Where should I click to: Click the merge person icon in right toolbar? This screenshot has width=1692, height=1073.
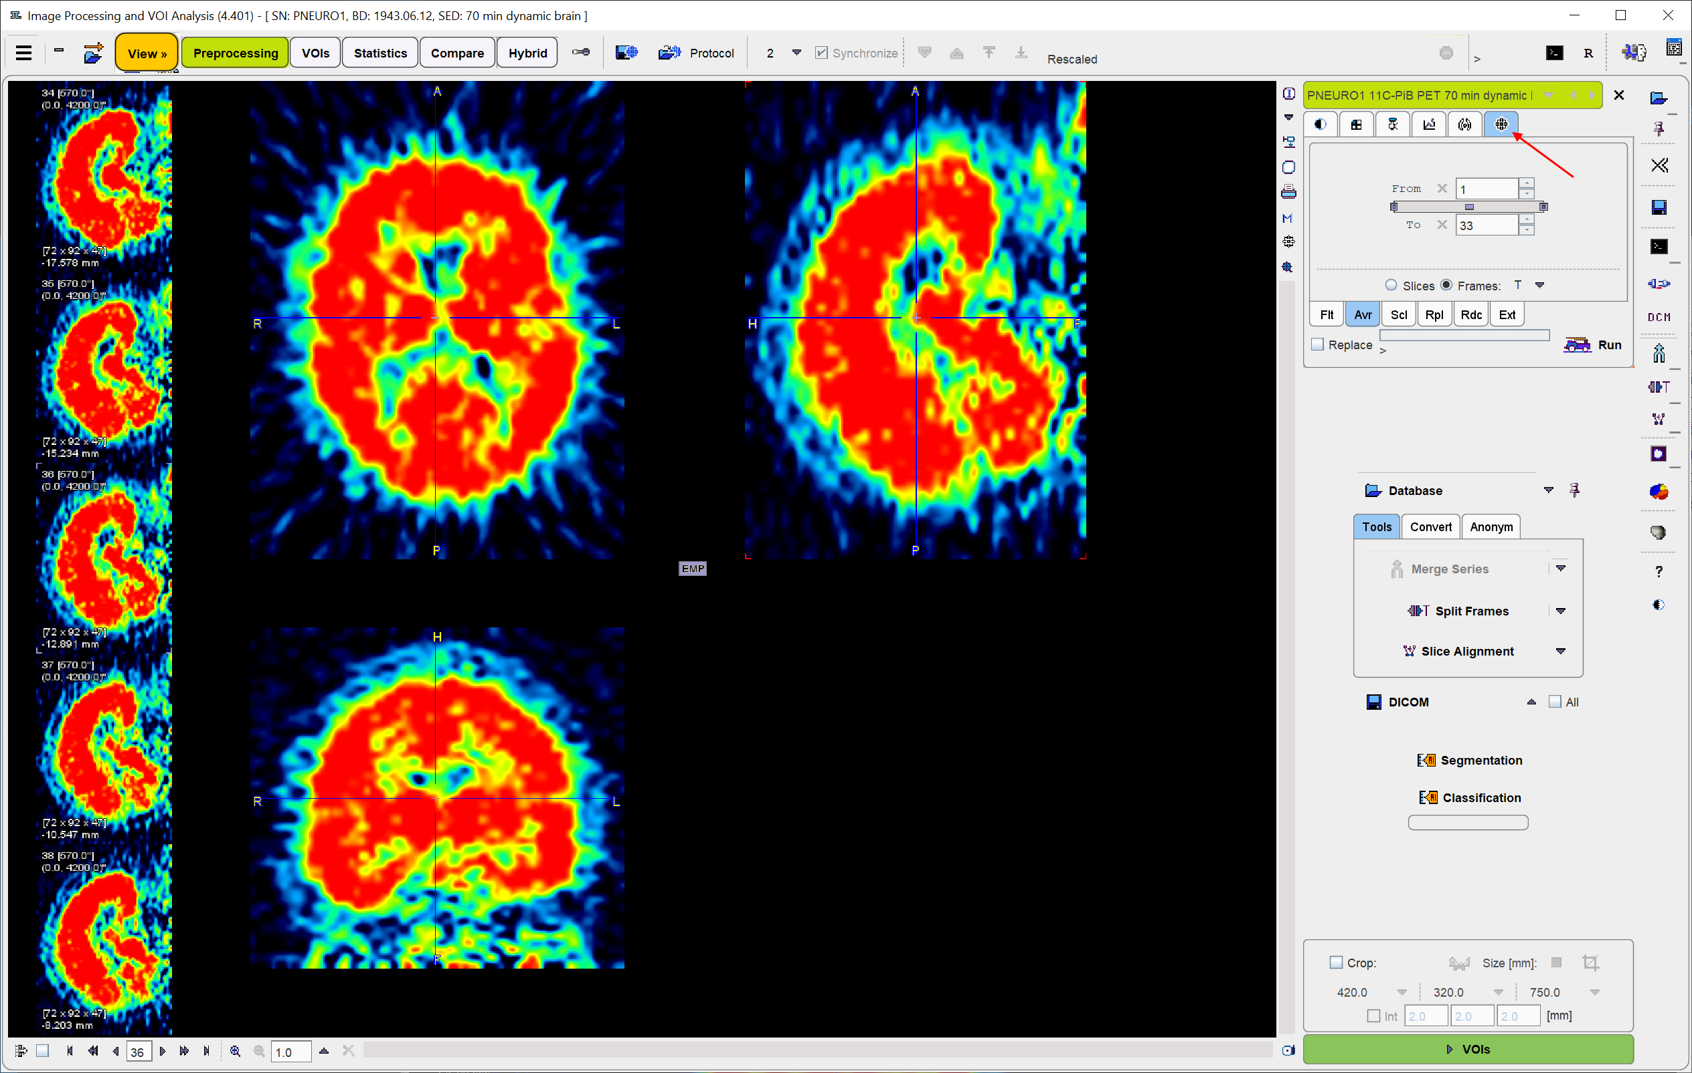pyautogui.click(x=1659, y=353)
